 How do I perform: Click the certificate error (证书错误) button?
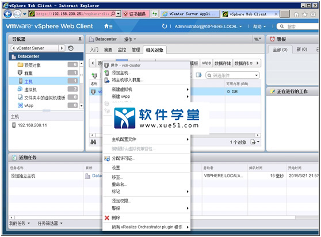pos(136,14)
